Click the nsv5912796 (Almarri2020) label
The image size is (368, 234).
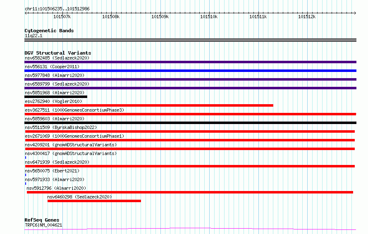point(56,188)
